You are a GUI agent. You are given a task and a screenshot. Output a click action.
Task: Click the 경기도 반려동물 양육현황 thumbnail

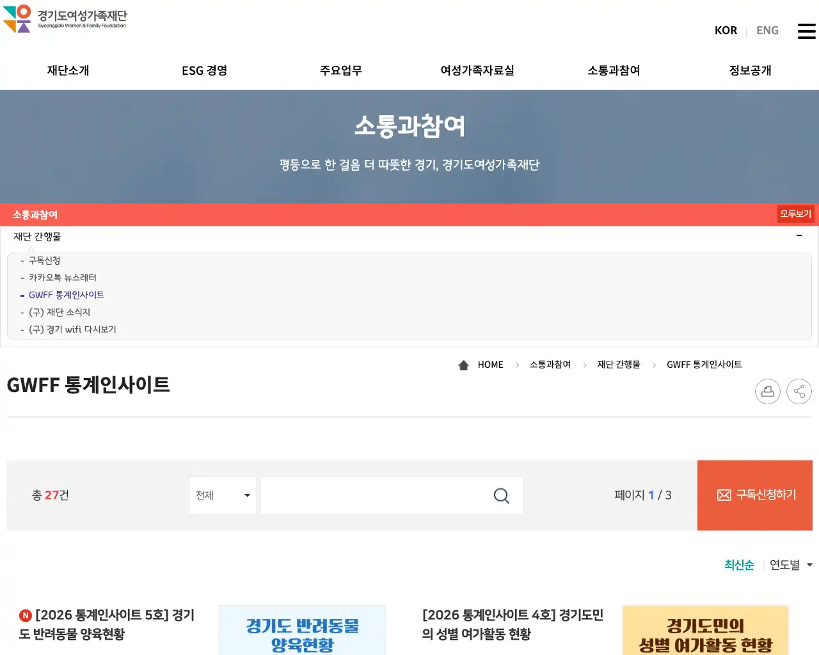click(x=303, y=630)
